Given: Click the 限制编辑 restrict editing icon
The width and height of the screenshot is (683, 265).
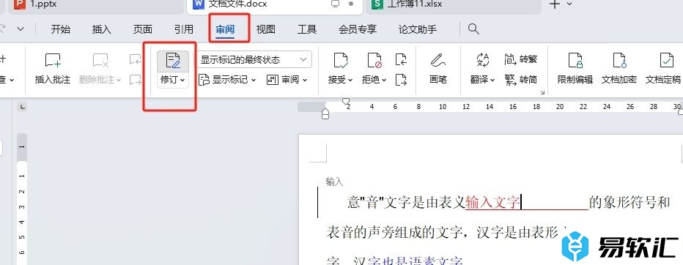Looking at the screenshot, I should [575, 61].
